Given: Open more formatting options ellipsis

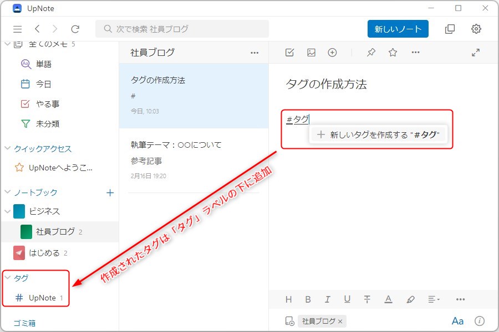Looking at the screenshot, I should pos(461,299).
